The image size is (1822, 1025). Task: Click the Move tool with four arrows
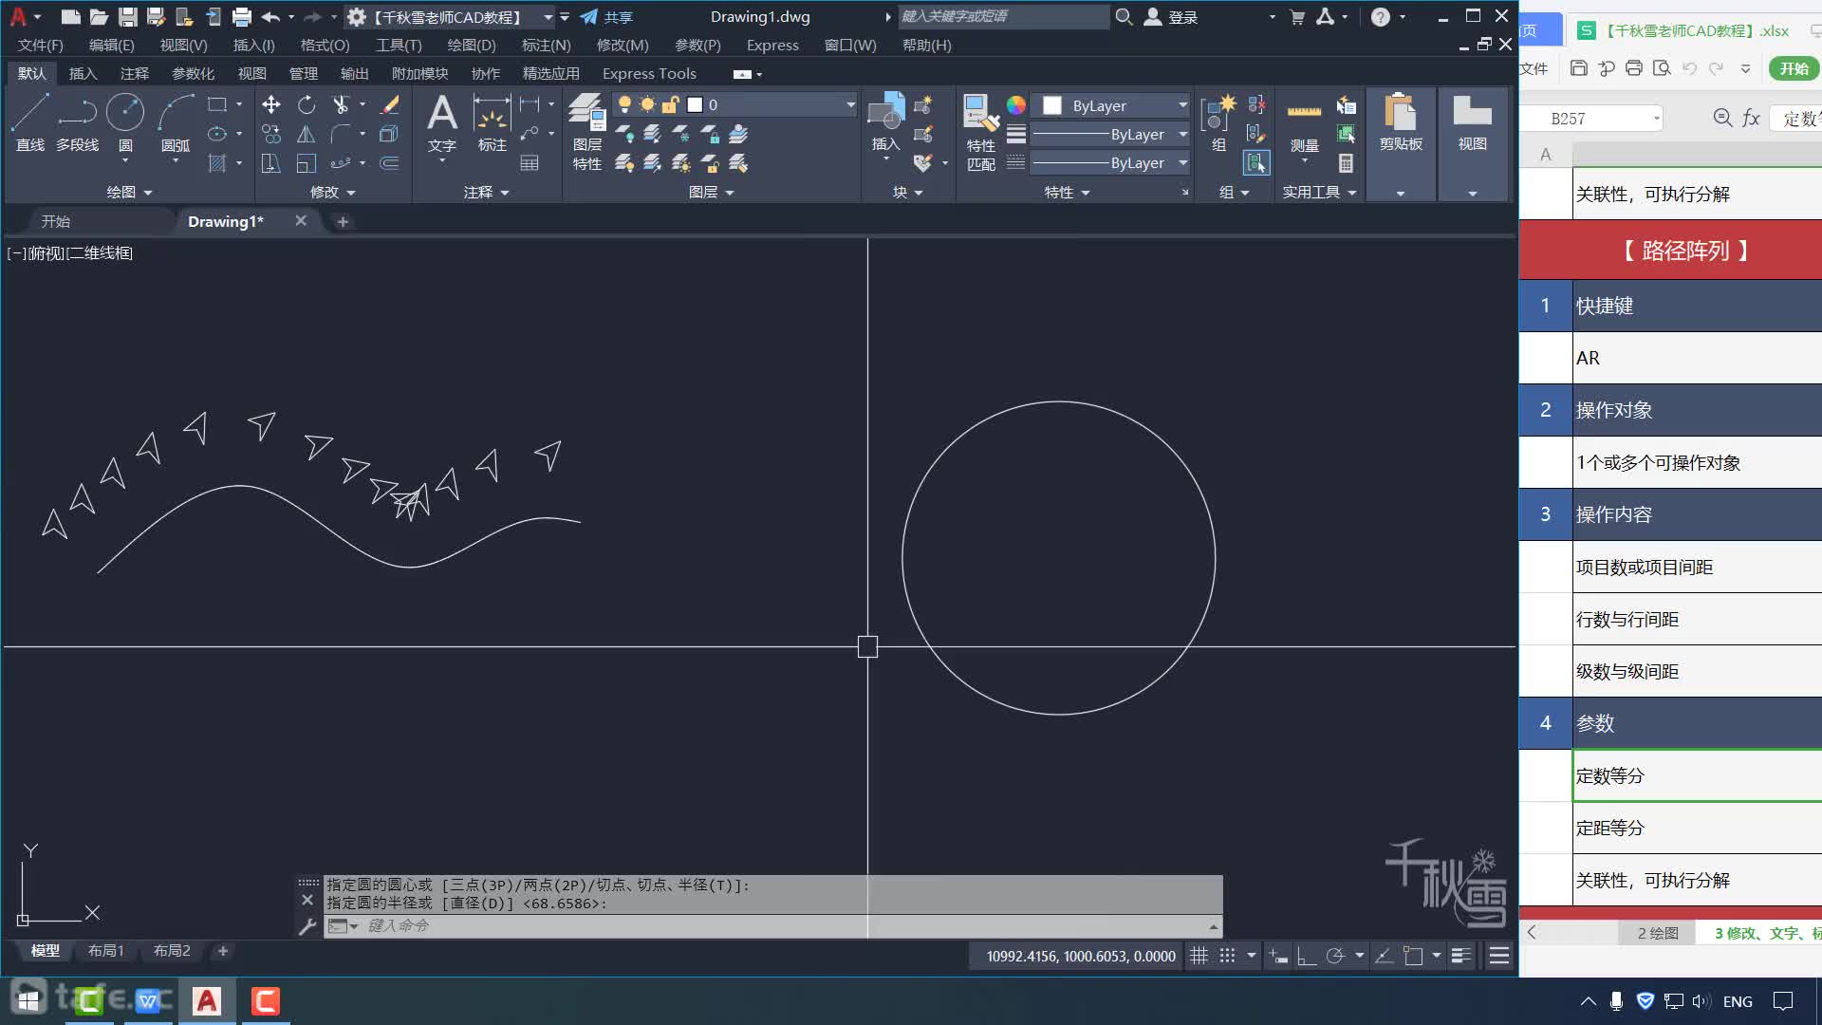point(271,104)
